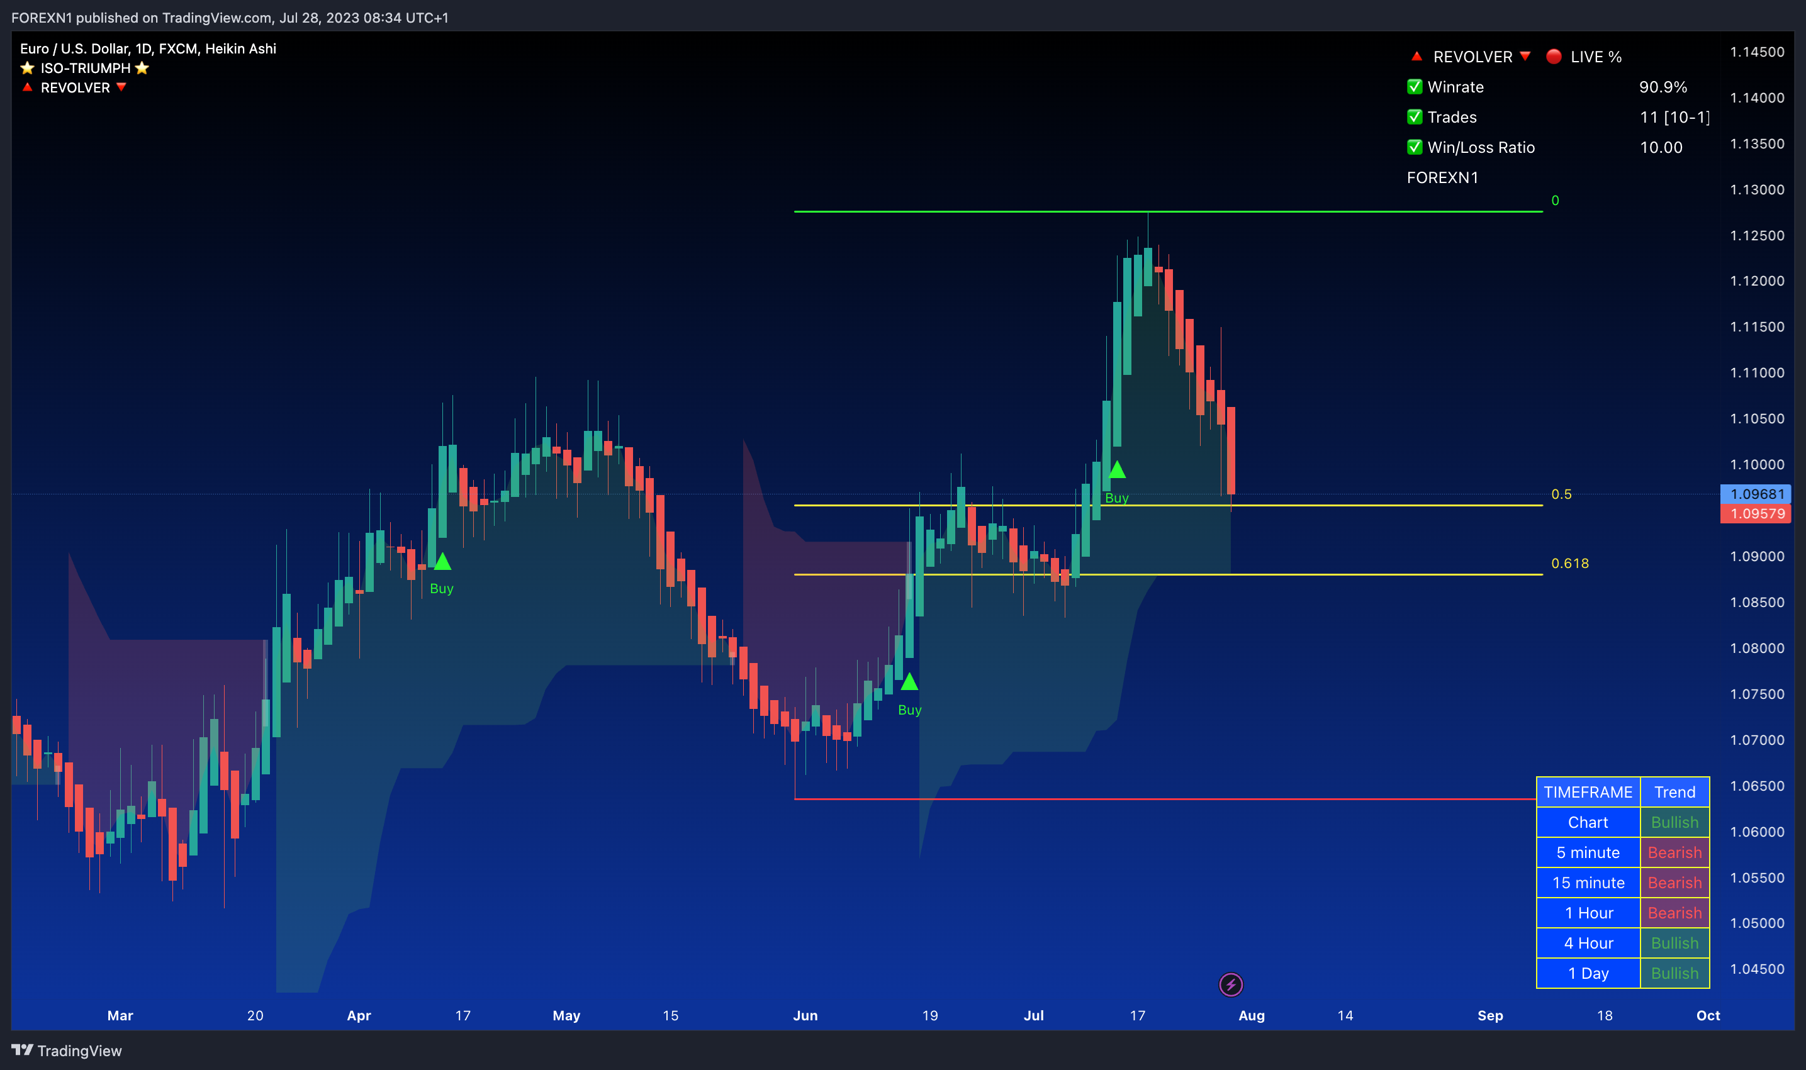The width and height of the screenshot is (1806, 1070).
Task: Click Bullish trend cell for Chart row
Action: click(x=1674, y=822)
